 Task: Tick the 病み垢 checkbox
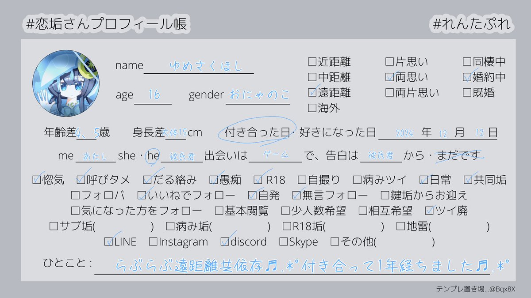point(170,226)
